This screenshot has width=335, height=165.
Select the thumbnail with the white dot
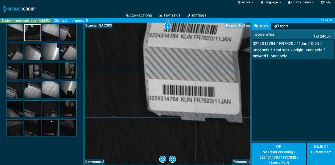click(50, 128)
